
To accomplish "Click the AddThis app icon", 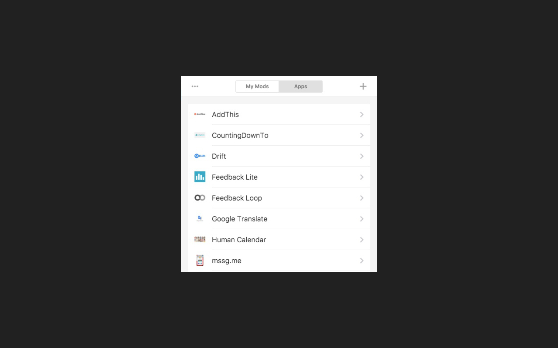I will click(x=200, y=114).
